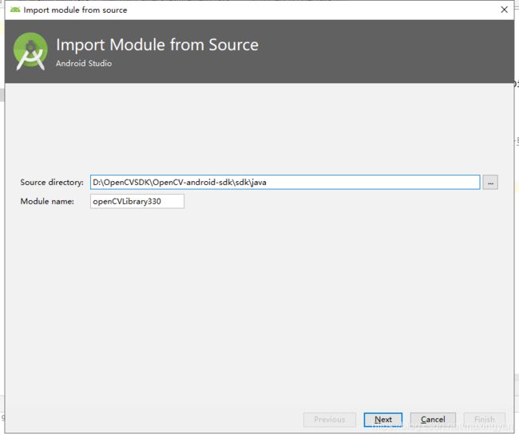Screen dimensions: 519x438
Task: Close the Import module dialog window
Action: click(504, 10)
